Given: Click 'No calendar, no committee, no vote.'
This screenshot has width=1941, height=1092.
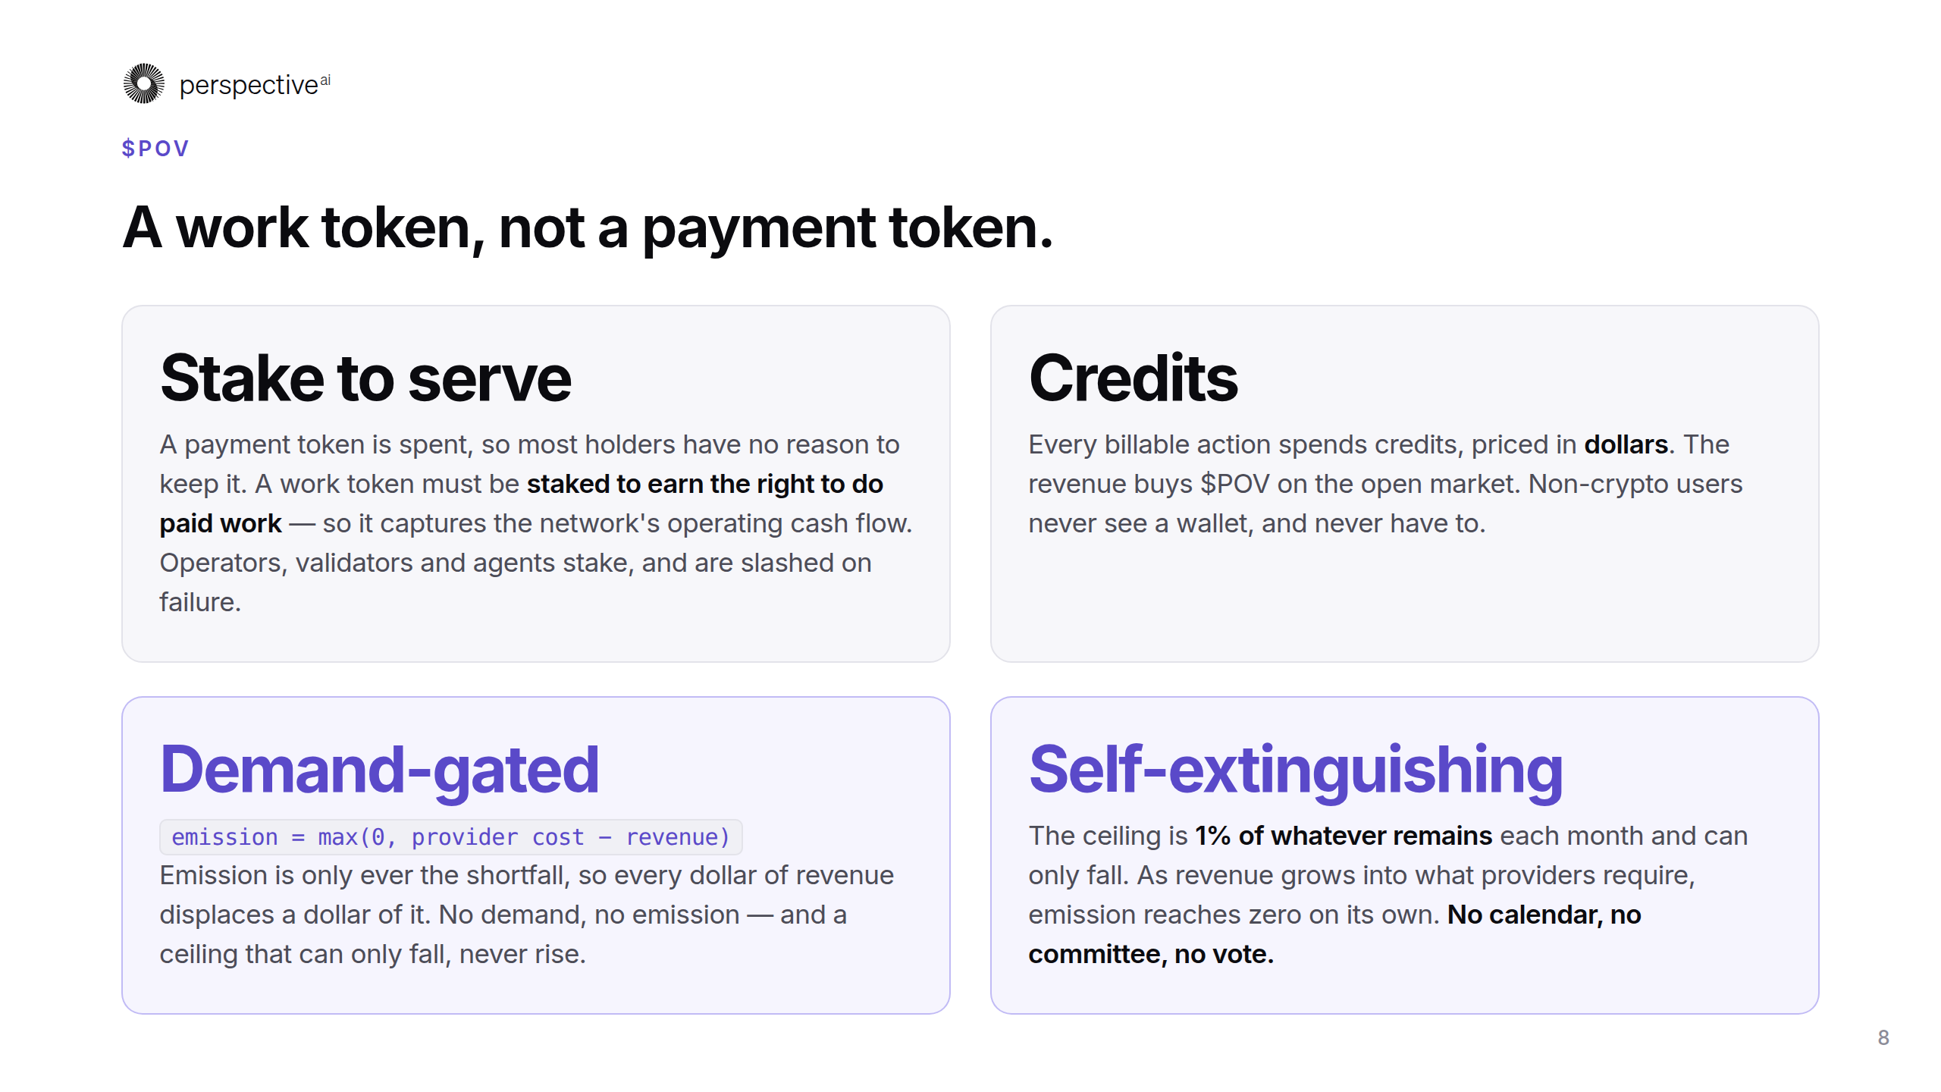Looking at the screenshot, I should coord(1334,934).
